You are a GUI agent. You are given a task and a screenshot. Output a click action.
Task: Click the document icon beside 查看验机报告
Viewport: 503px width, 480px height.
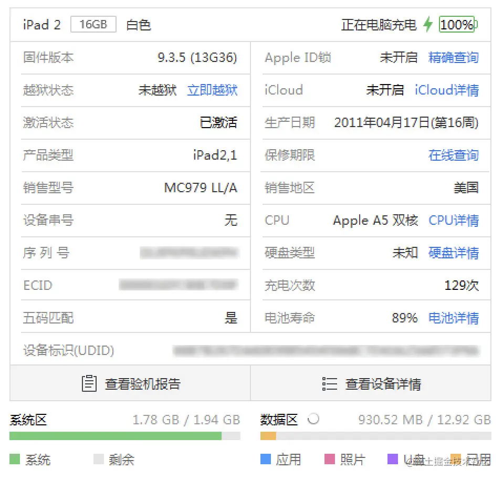click(x=90, y=383)
